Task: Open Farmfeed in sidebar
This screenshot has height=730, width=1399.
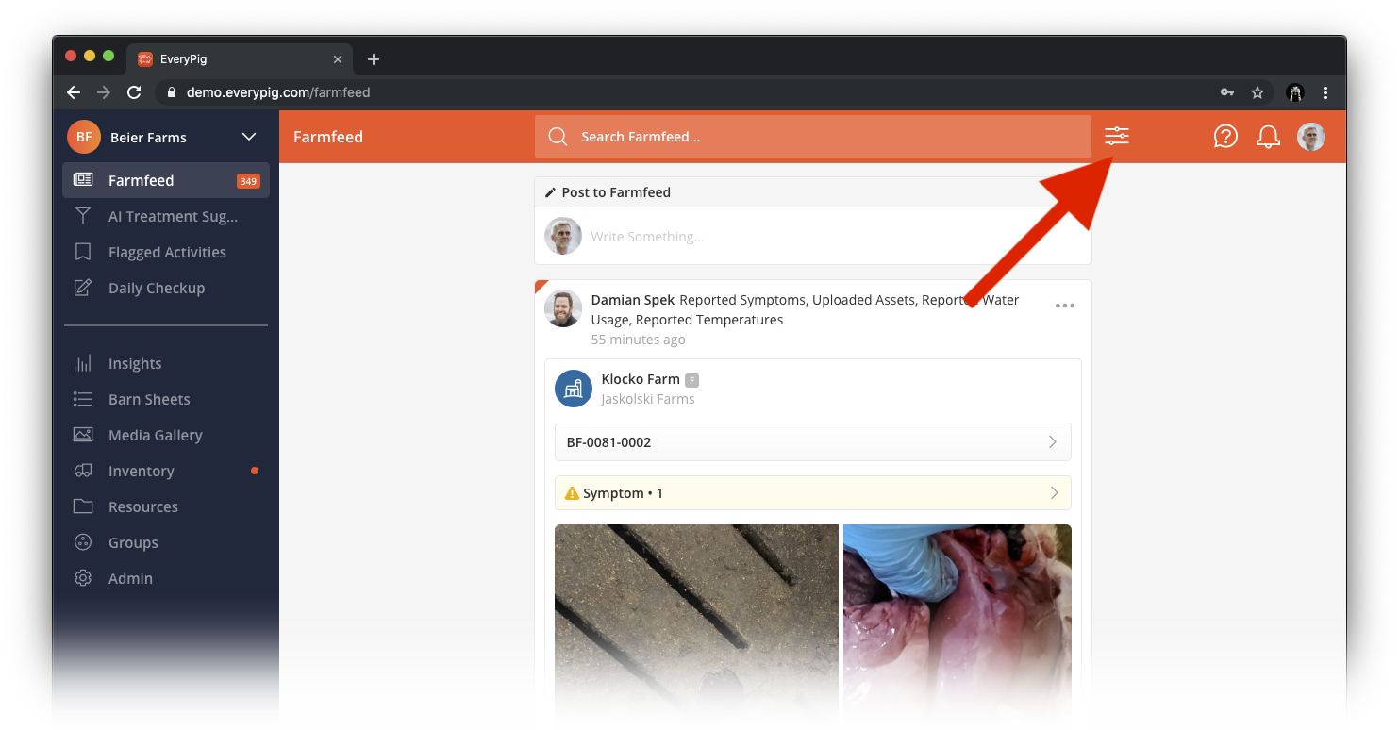Action: tap(166, 180)
